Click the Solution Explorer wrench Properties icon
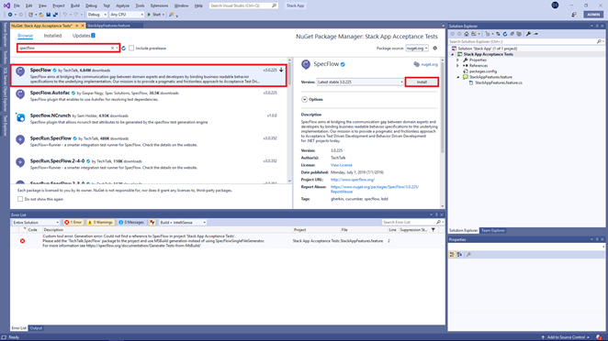 pos(528,34)
